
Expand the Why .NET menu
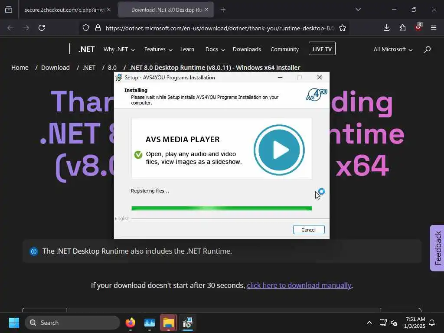point(119,49)
